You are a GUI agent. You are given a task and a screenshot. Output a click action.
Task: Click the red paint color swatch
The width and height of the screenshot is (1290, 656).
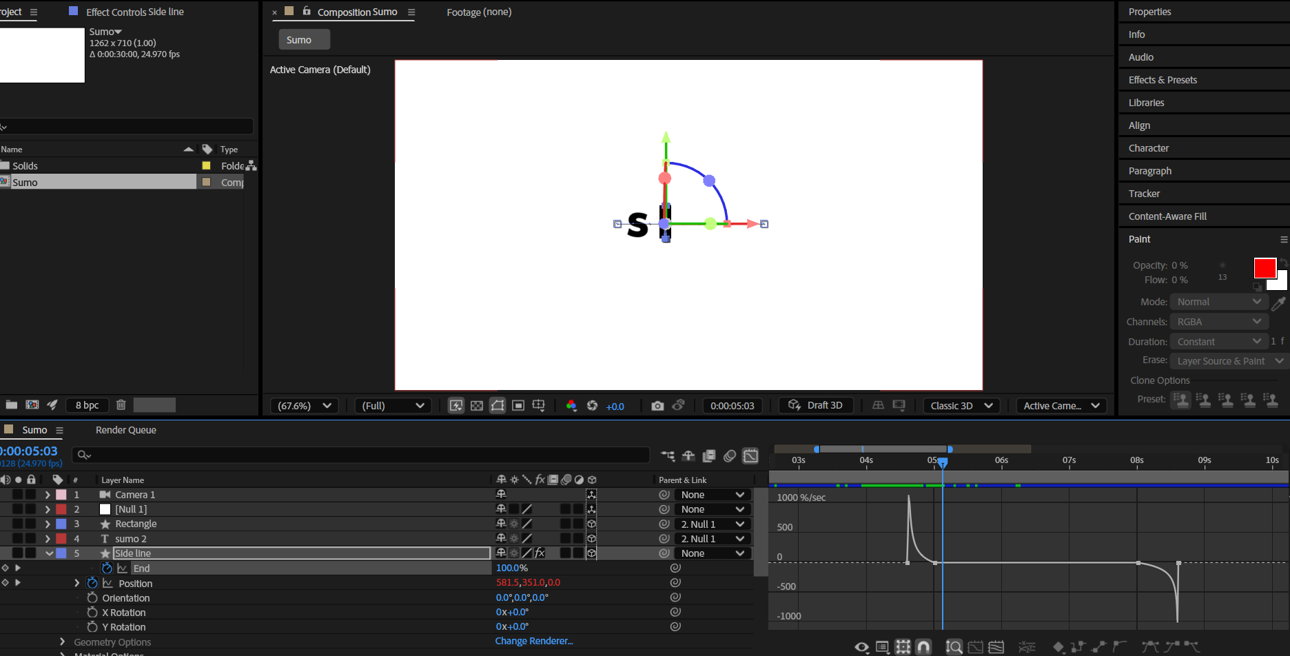[1265, 268]
